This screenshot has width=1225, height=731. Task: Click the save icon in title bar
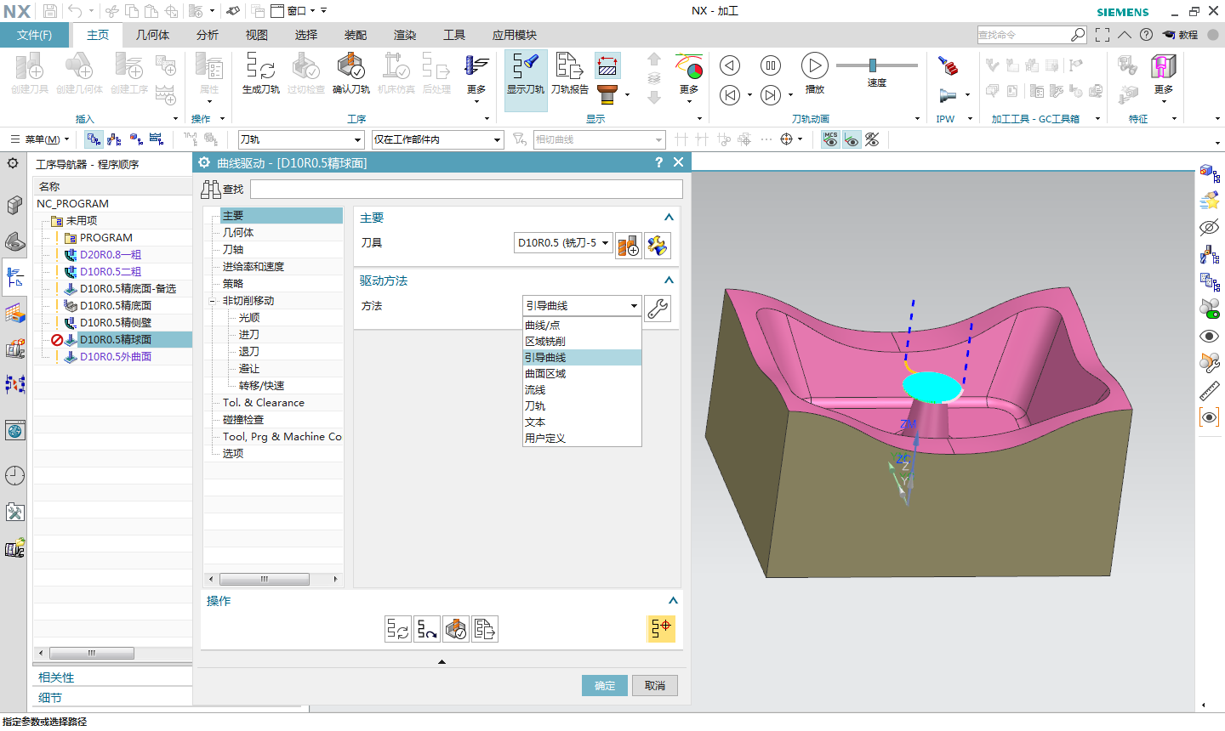(x=50, y=11)
